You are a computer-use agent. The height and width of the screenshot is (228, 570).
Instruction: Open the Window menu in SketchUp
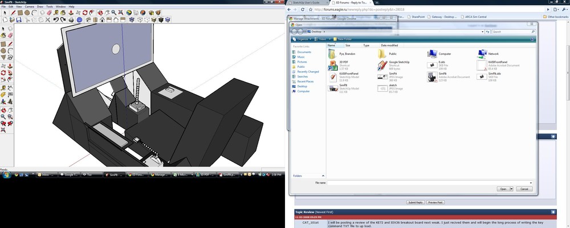click(x=61, y=6)
